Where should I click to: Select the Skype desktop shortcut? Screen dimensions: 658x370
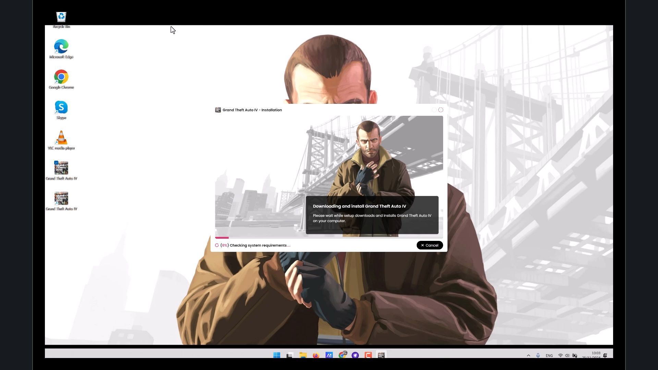click(61, 110)
